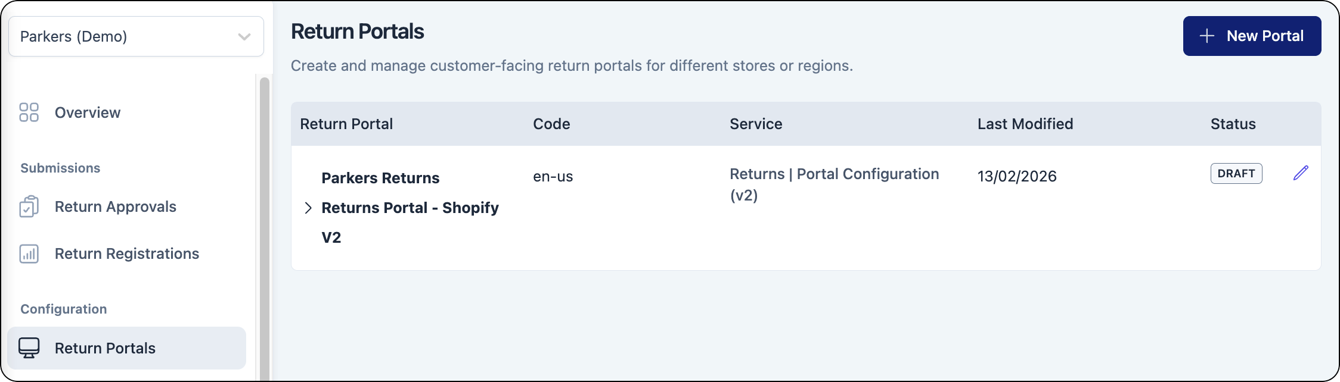Click the DRAFT status badge

point(1236,173)
